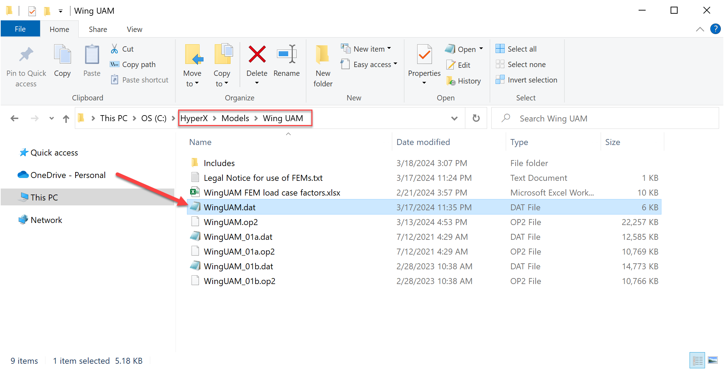Click Invert selection command
The width and height of the screenshot is (724, 369).
point(526,80)
